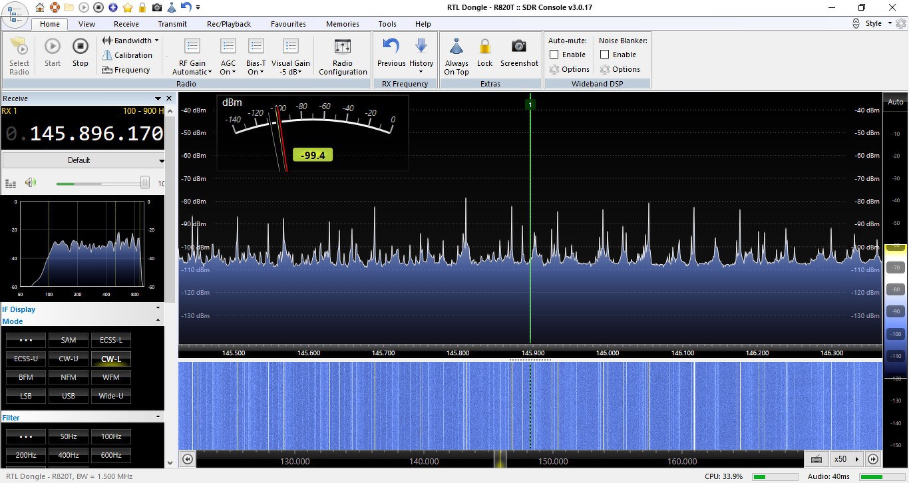Open the application menu orb button

coord(16,14)
